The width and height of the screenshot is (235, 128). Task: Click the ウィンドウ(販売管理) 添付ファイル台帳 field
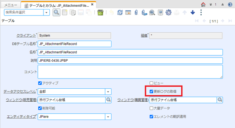(x=72, y=100)
